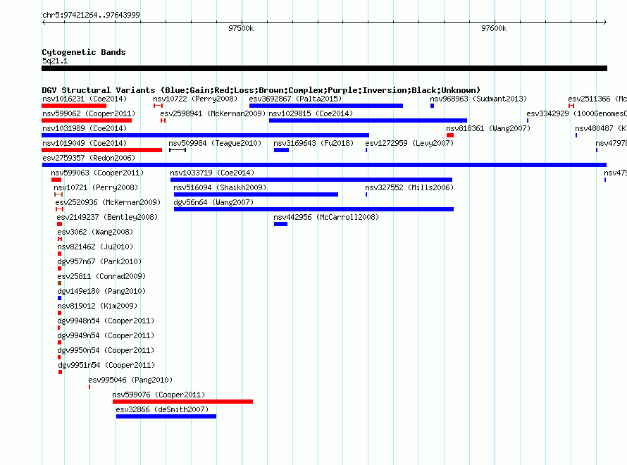Screen dimensions: 627x465
Task: Click the 97600k ruler label
Action: tap(495, 28)
